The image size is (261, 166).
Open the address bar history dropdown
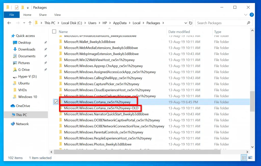pos(185,23)
